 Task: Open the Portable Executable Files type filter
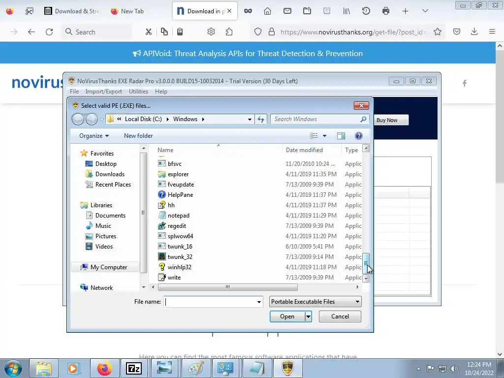(315, 302)
